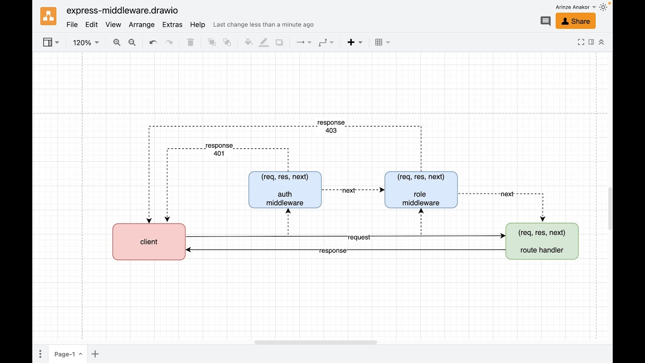Open the pages menu dots icon

[x=40, y=354]
